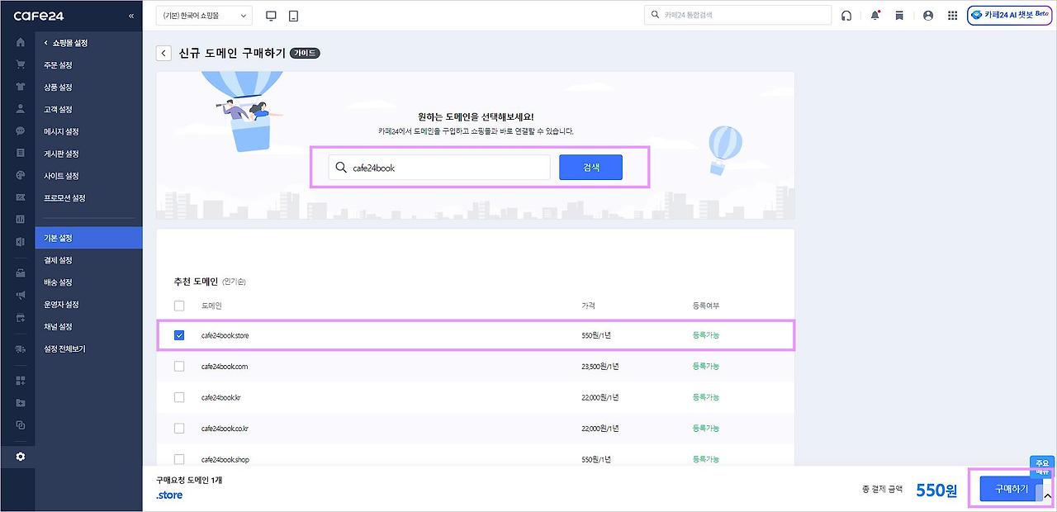
Task: Open the folder icon in sidebar
Action: pos(21,403)
